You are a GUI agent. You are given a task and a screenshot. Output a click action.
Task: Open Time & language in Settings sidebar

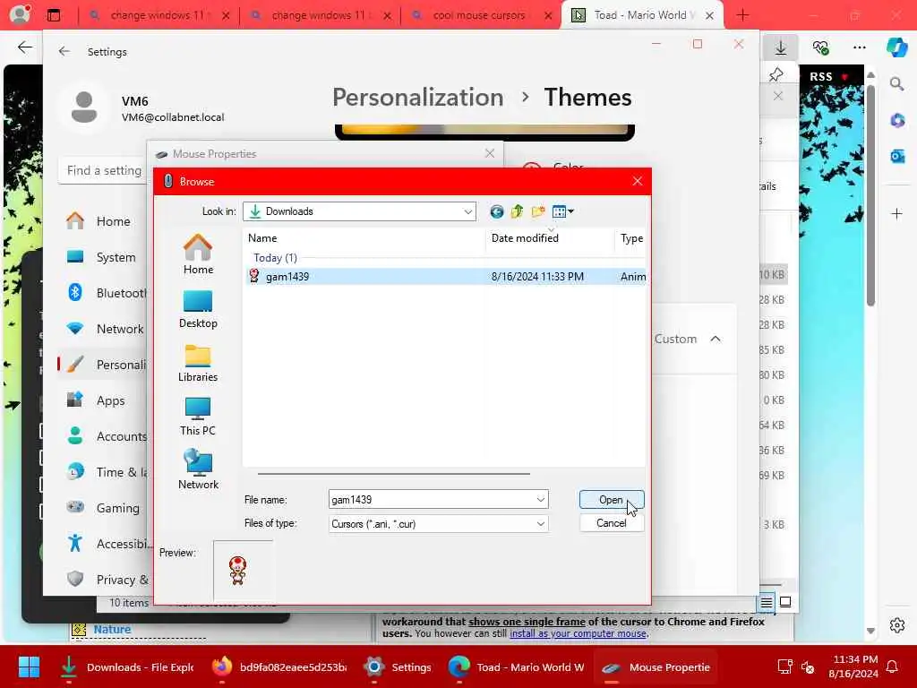[103, 472]
